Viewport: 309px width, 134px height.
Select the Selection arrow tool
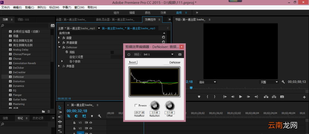tap(60, 107)
